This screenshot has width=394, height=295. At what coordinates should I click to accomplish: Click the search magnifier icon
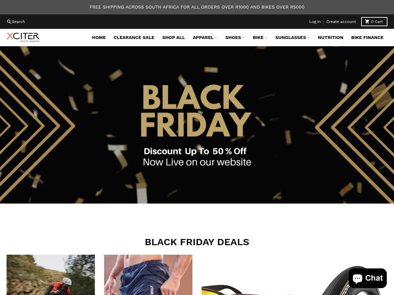click(9, 22)
